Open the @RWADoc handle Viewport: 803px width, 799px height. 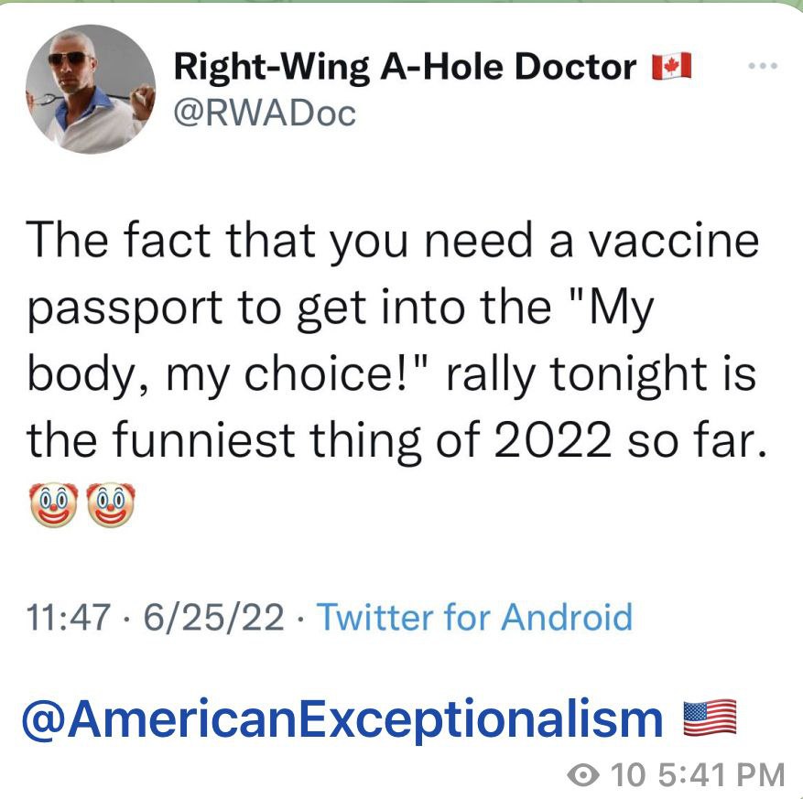point(264,113)
